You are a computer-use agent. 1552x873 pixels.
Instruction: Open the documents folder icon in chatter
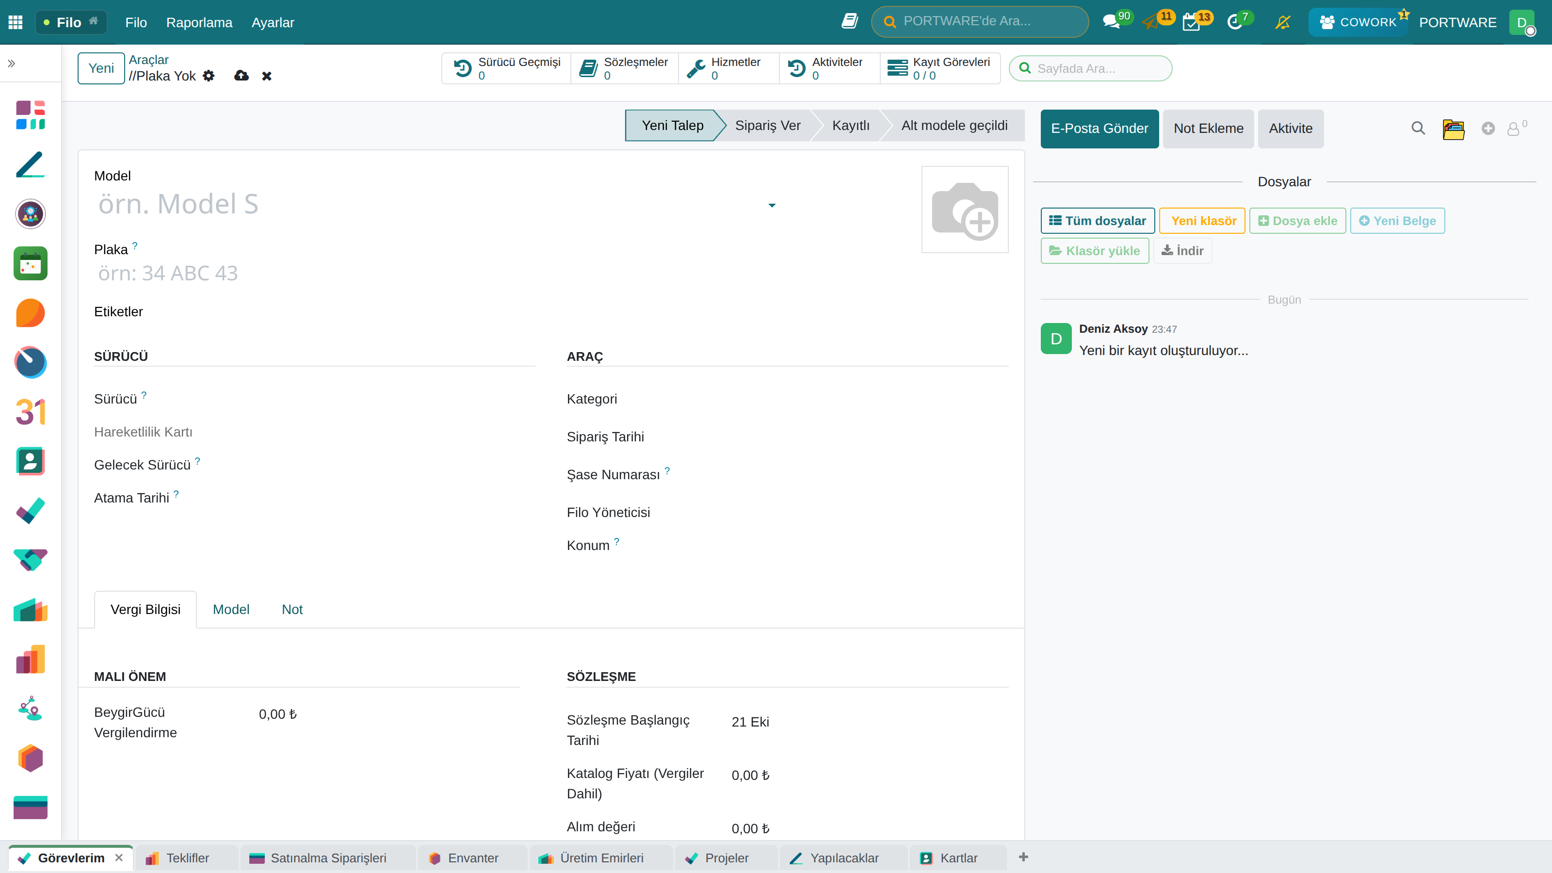point(1453,129)
